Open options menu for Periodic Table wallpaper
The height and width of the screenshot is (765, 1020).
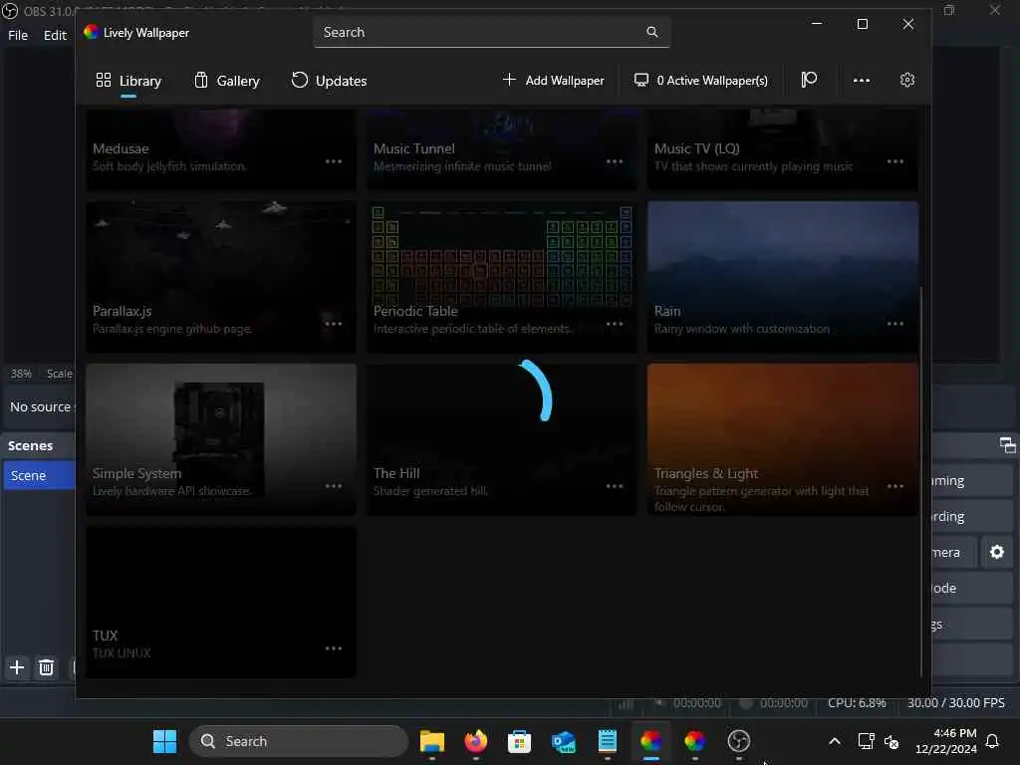pos(615,324)
